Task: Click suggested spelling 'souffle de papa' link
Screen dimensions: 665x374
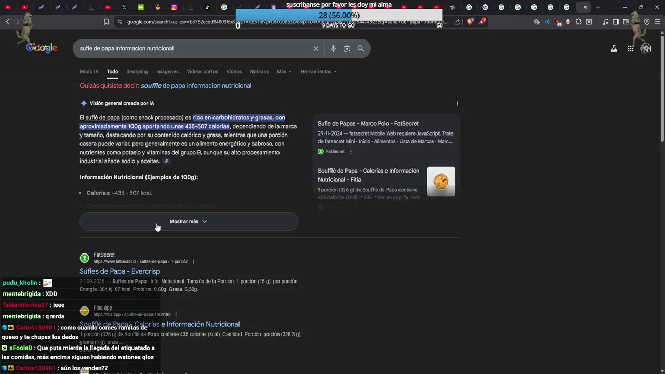Action: (196, 86)
